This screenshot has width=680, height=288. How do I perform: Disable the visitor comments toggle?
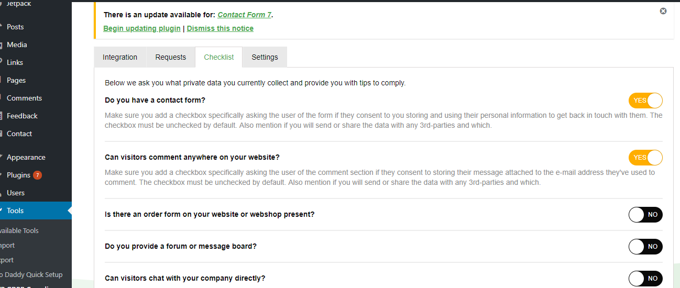pos(645,158)
